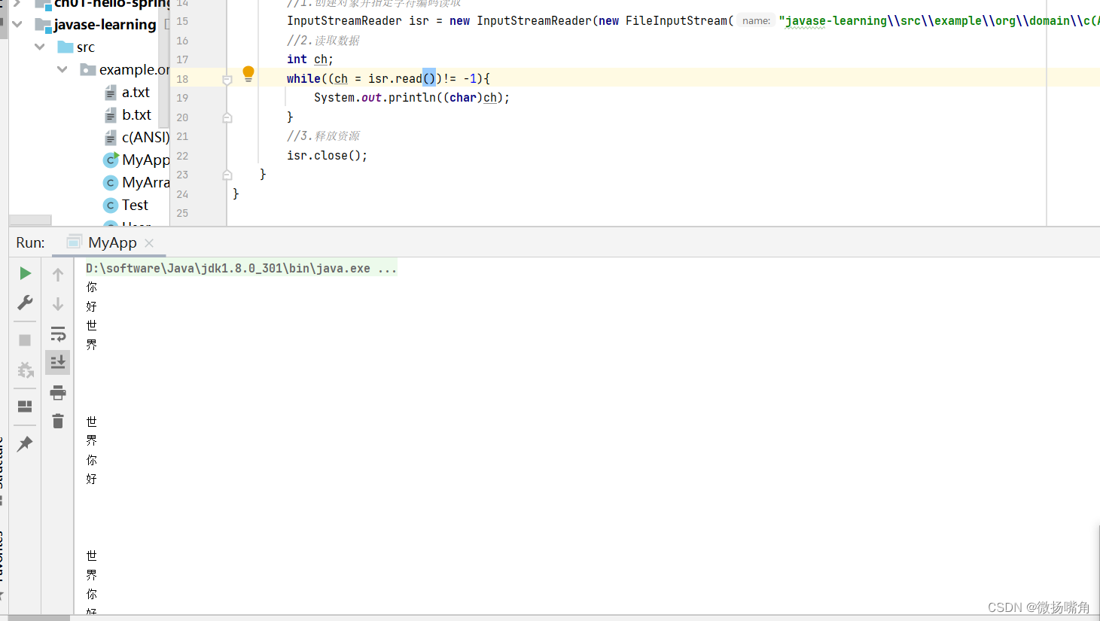
Task: Collapse the src folder node
Action: pyautogui.click(x=40, y=47)
